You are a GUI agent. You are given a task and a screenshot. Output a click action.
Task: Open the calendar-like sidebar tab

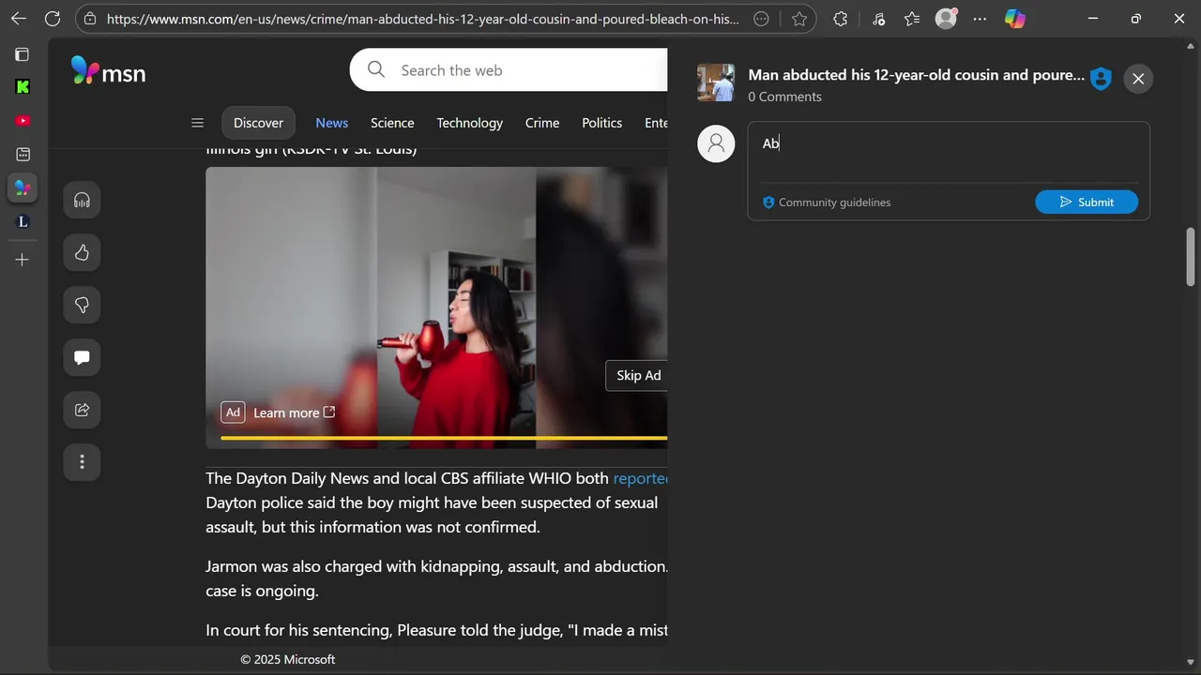point(23,154)
